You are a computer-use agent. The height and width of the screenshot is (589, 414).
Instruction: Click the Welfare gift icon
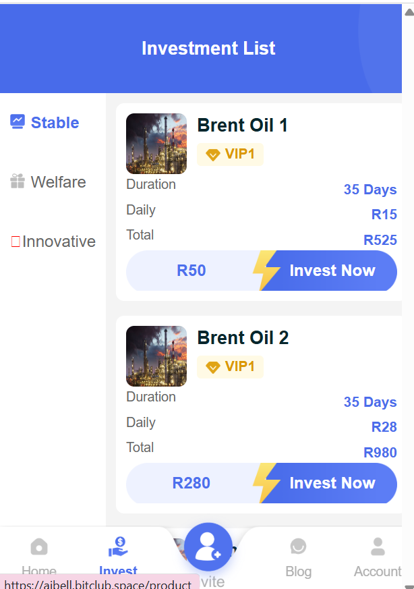[x=18, y=181]
